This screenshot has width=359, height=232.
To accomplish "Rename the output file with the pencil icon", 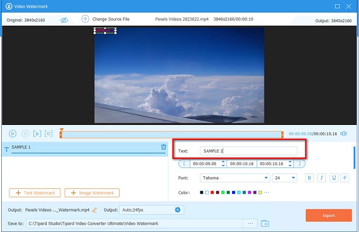I will click(95, 210).
